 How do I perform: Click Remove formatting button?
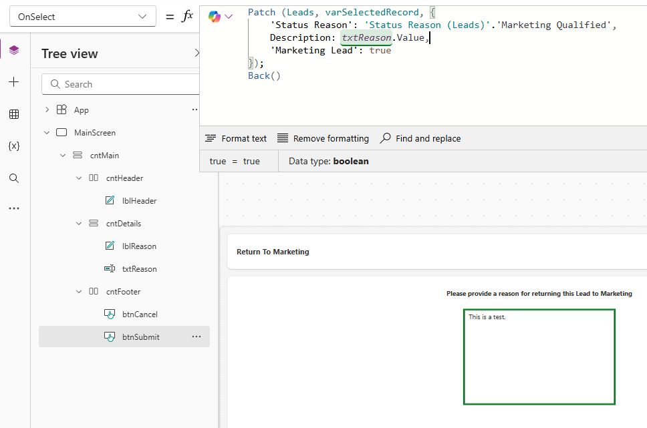(323, 139)
